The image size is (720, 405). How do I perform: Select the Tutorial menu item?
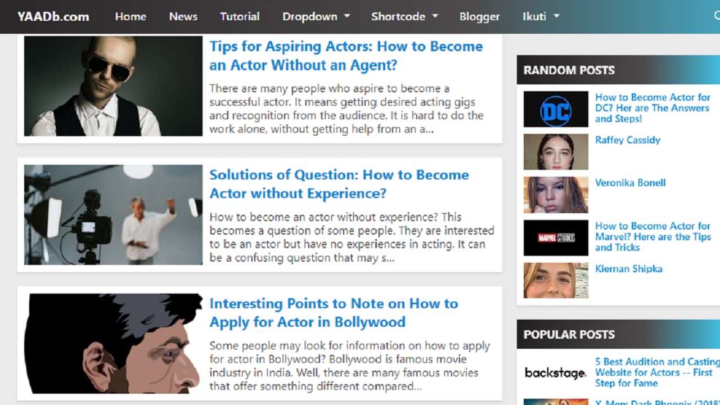click(x=240, y=16)
